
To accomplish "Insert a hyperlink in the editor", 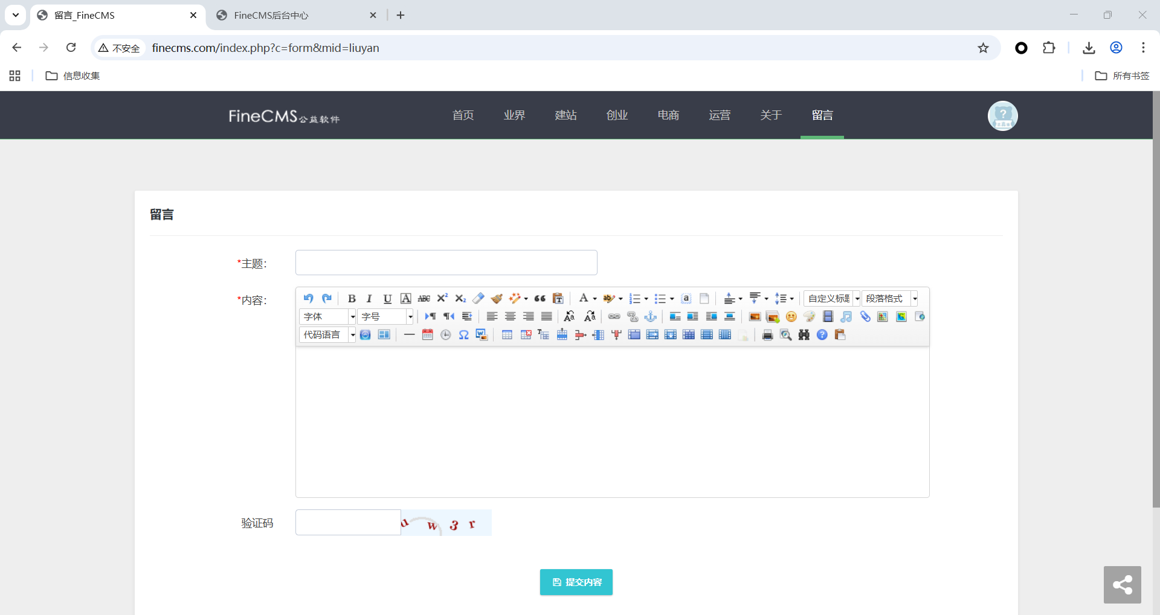I will pyautogui.click(x=614, y=316).
